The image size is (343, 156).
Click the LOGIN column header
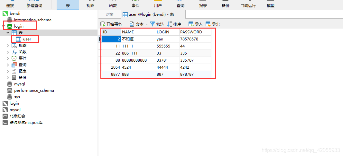pos(168,32)
